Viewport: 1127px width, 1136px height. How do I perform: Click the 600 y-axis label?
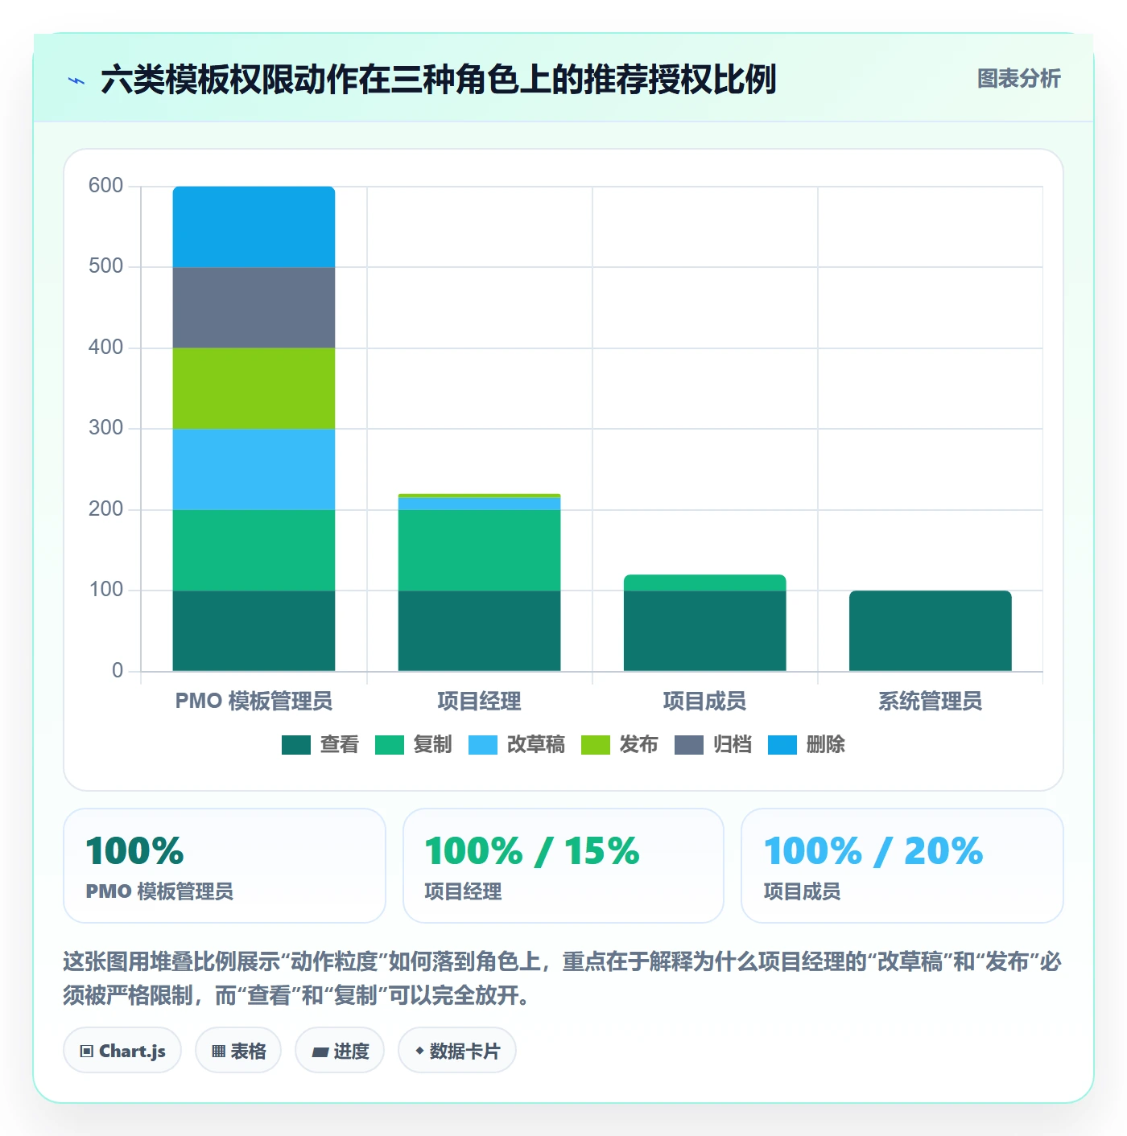(105, 186)
